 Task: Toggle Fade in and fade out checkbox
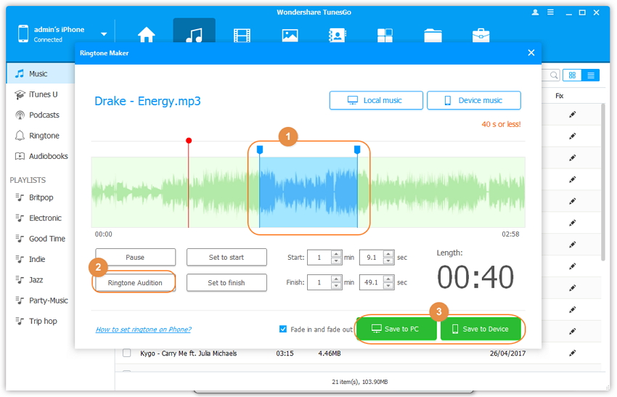[x=283, y=329]
